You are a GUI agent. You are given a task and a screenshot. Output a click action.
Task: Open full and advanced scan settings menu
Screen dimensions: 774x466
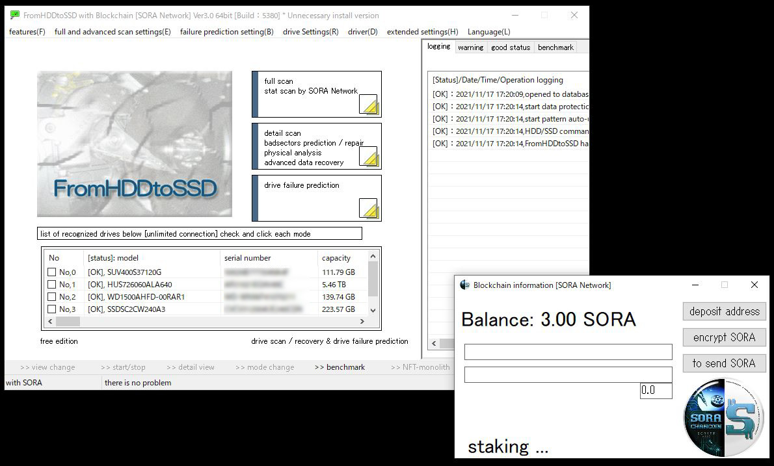tap(113, 32)
